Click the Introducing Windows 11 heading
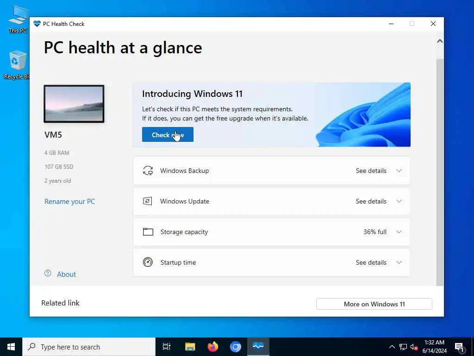Image resolution: width=474 pixels, height=356 pixels. [192, 94]
